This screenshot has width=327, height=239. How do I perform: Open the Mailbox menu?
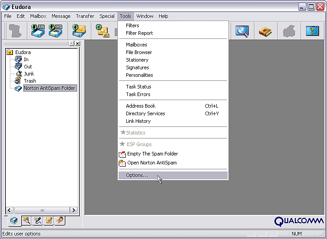click(x=38, y=16)
